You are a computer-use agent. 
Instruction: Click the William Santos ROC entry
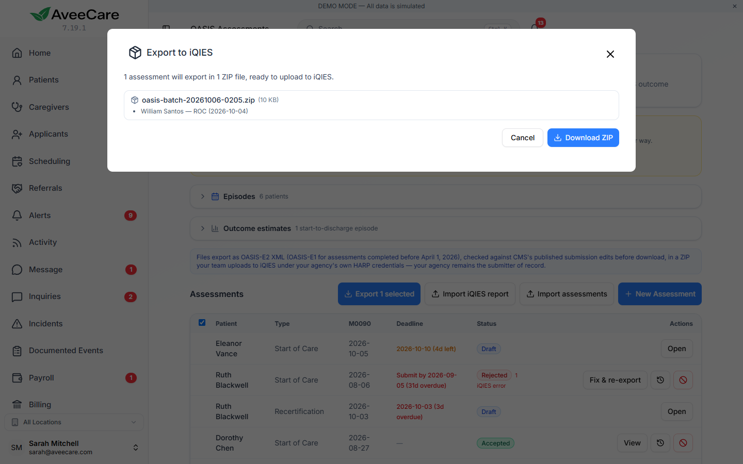point(195,111)
